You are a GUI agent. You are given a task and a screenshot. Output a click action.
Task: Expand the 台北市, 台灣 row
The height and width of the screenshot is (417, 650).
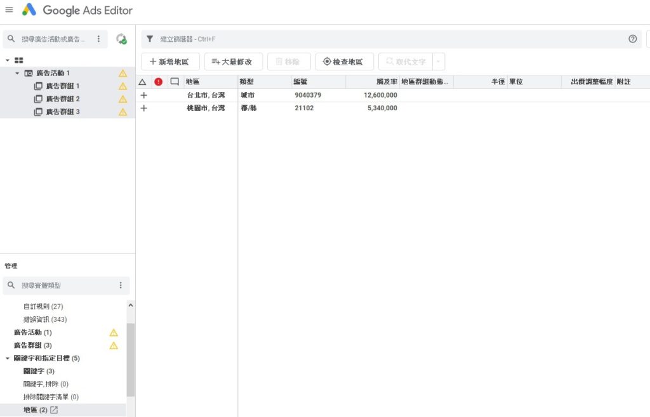pyautogui.click(x=143, y=95)
